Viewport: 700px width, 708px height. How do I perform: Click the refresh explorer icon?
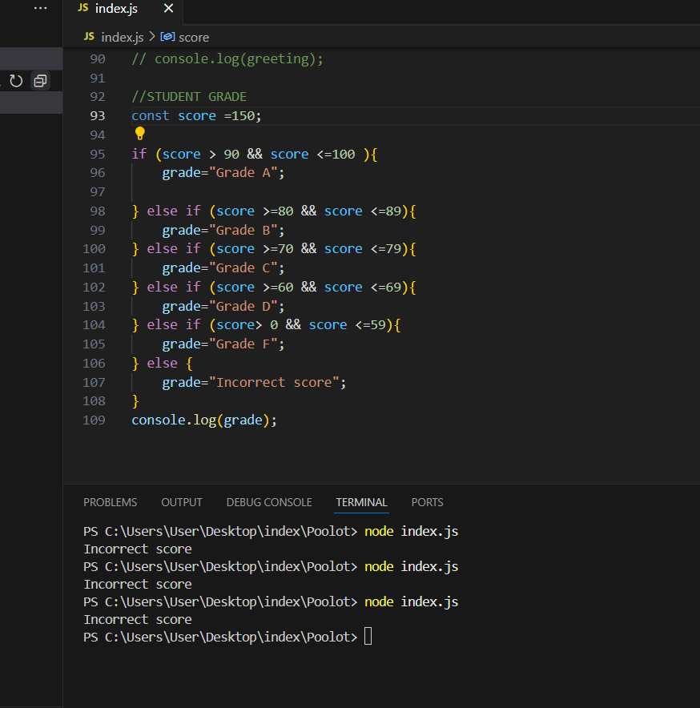pos(16,81)
